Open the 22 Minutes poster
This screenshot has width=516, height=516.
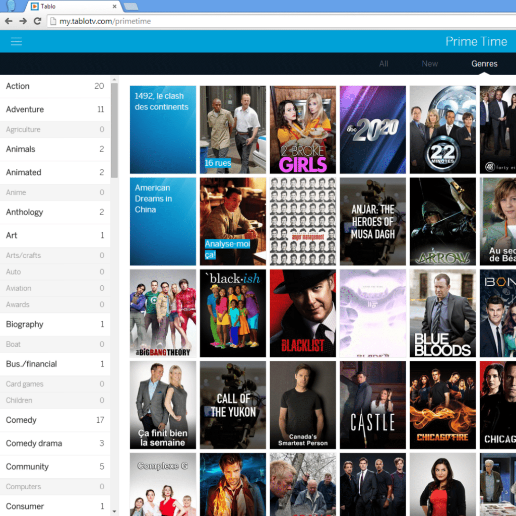(442, 130)
